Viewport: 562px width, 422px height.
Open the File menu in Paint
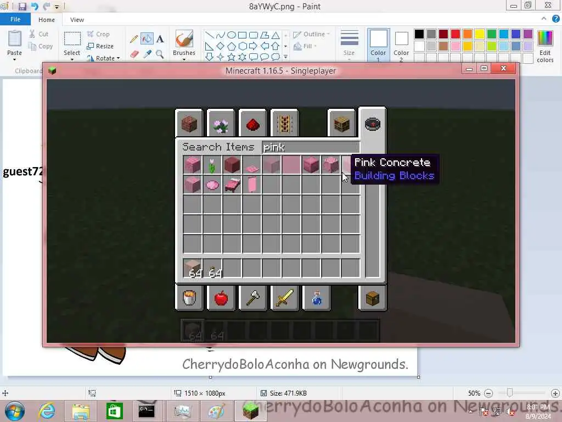(15, 19)
